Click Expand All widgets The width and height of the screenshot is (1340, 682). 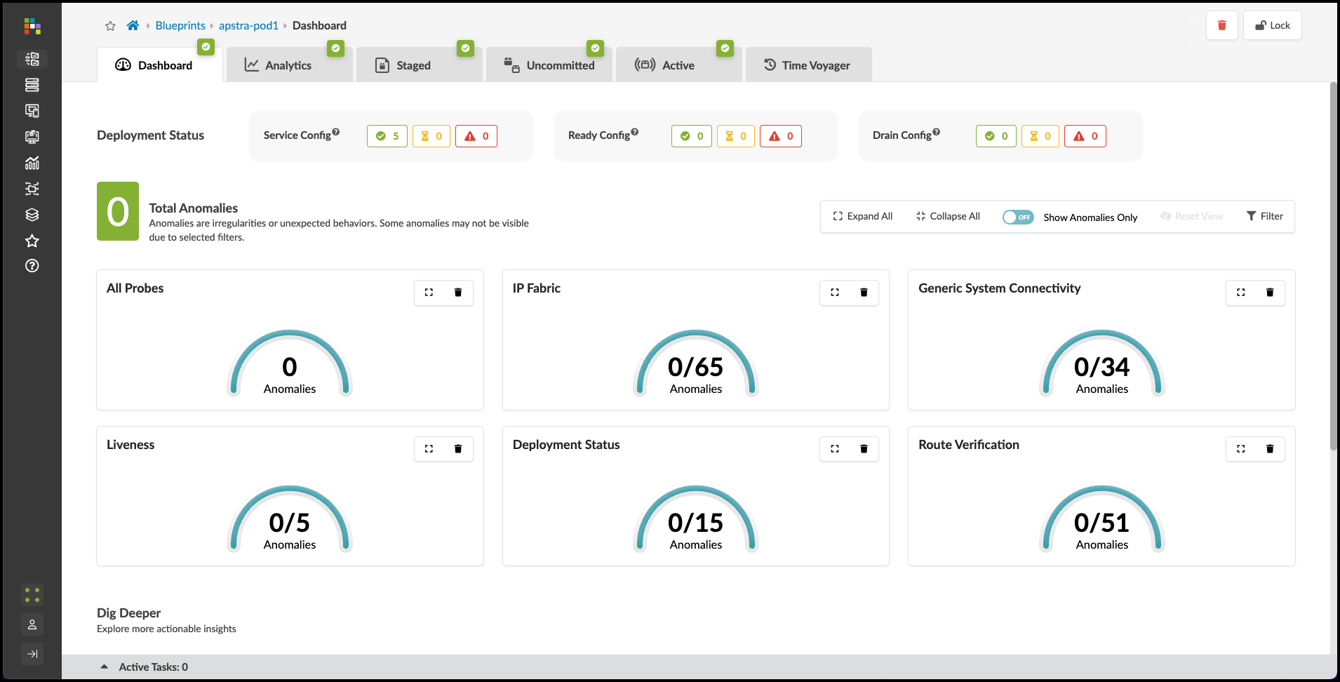point(862,216)
